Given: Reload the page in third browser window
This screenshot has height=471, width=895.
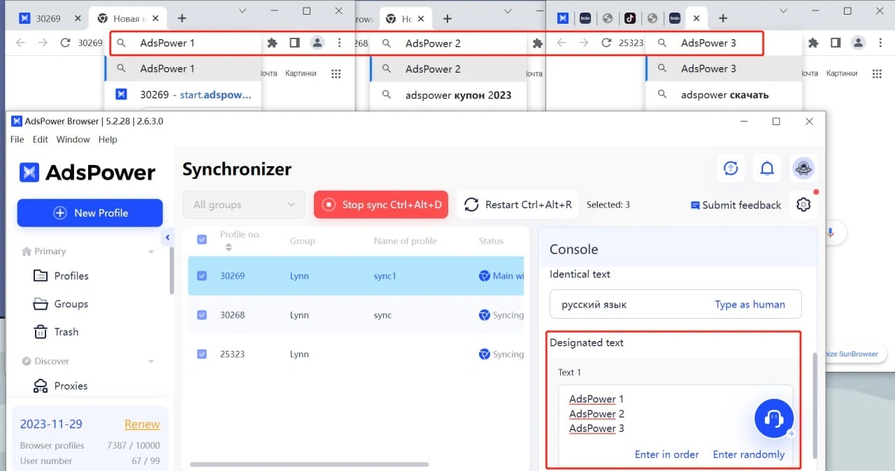Looking at the screenshot, I should 606,43.
